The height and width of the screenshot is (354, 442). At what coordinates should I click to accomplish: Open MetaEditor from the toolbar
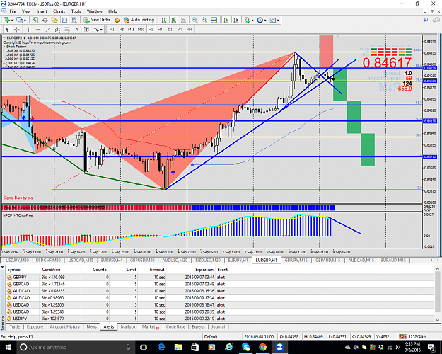click(x=117, y=20)
